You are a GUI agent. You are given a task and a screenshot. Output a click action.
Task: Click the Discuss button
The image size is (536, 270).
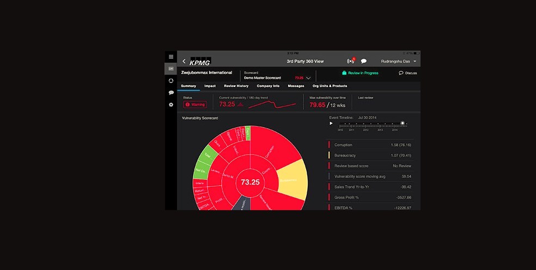click(408, 73)
